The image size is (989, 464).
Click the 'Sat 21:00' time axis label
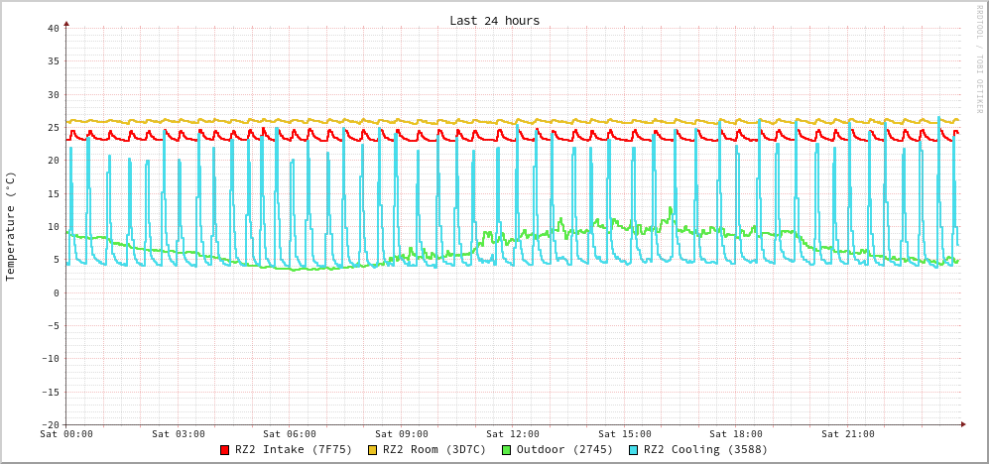pyautogui.click(x=848, y=434)
